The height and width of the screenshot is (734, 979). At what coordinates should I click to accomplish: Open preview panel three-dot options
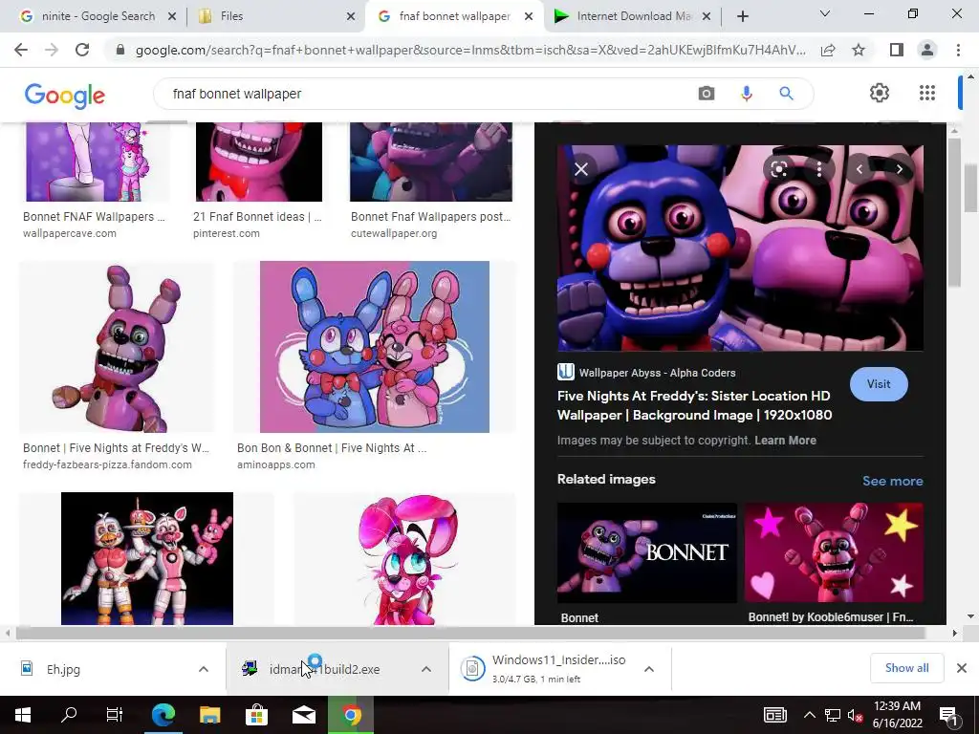(819, 169)
